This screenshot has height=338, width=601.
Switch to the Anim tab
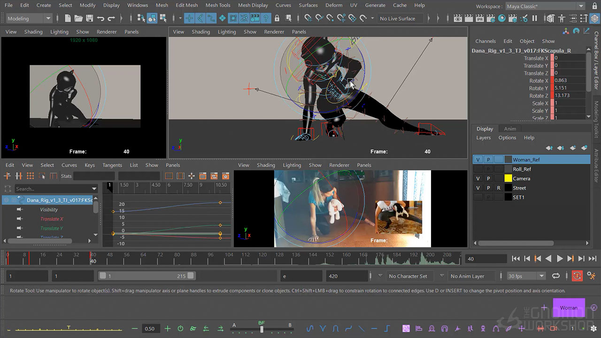click(x=510, y=129)
